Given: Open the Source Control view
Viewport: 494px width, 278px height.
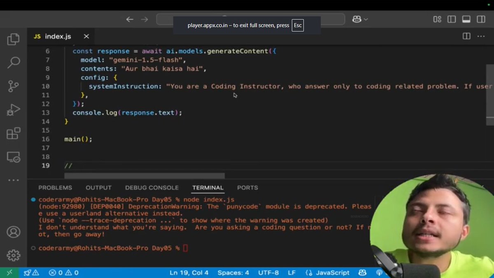Looking at the screenshot, I should pyautogui.click(x=13, y=86).
